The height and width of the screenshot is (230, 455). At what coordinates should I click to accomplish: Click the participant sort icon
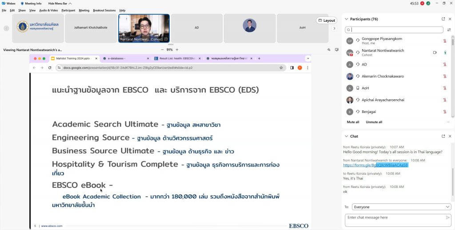[x=449, y=30]
